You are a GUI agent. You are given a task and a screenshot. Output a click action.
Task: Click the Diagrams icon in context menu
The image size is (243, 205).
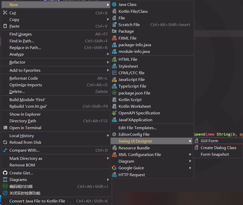click(x=5, y=179)
